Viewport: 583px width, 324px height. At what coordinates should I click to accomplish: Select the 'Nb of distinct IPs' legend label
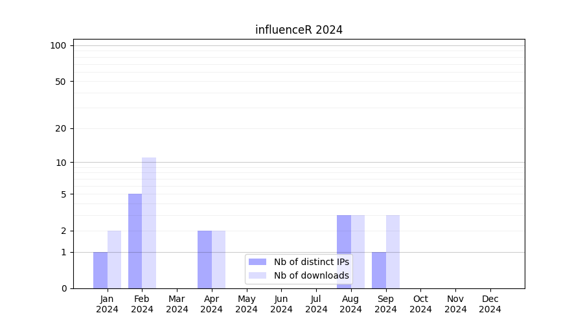tap(311, 262)
